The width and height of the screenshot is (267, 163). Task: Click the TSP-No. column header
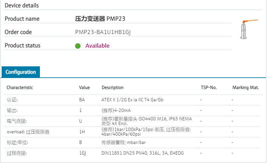208,87
